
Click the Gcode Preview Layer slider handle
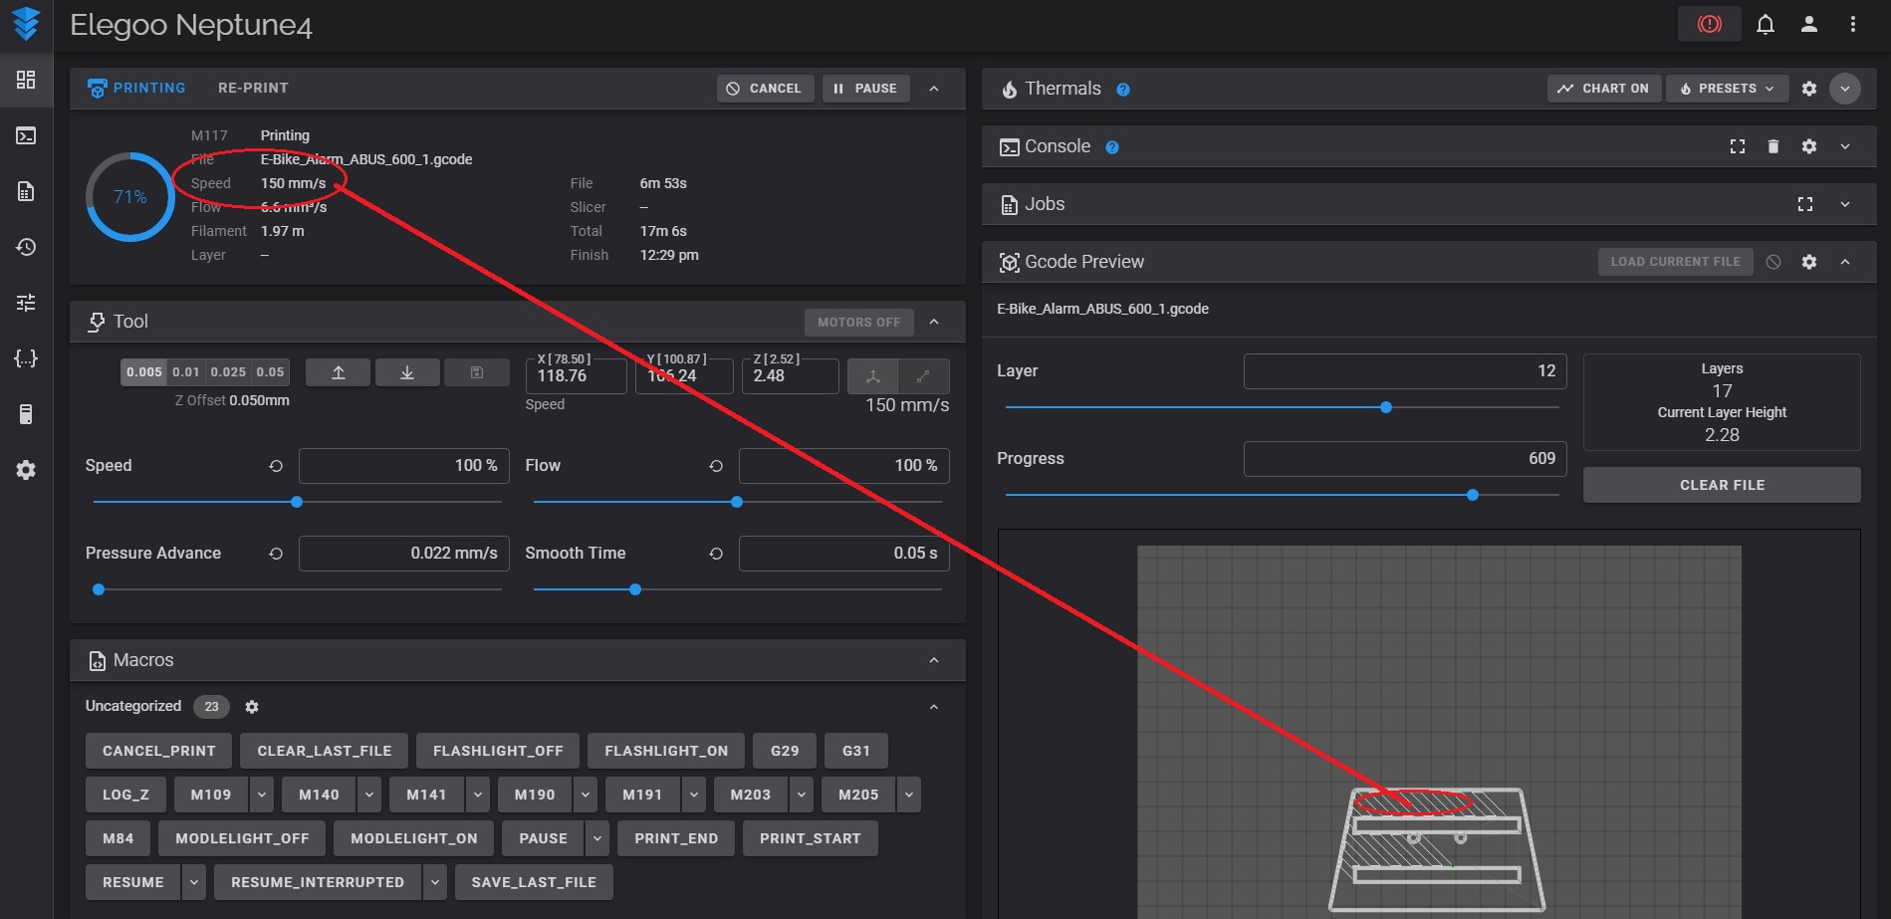click(1386, 407)
